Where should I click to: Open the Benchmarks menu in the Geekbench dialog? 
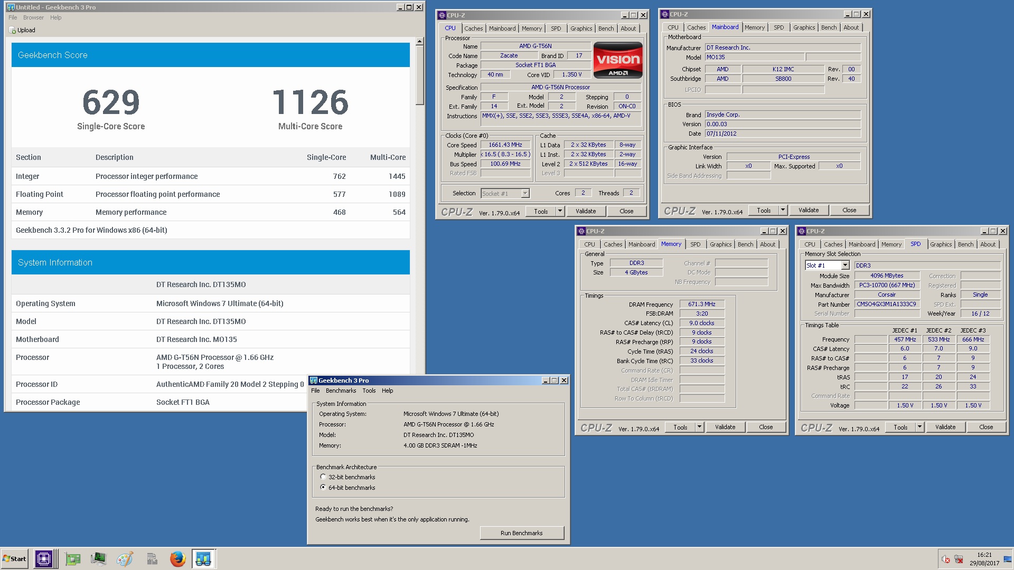pyautogui.click(x=341, y=391)
